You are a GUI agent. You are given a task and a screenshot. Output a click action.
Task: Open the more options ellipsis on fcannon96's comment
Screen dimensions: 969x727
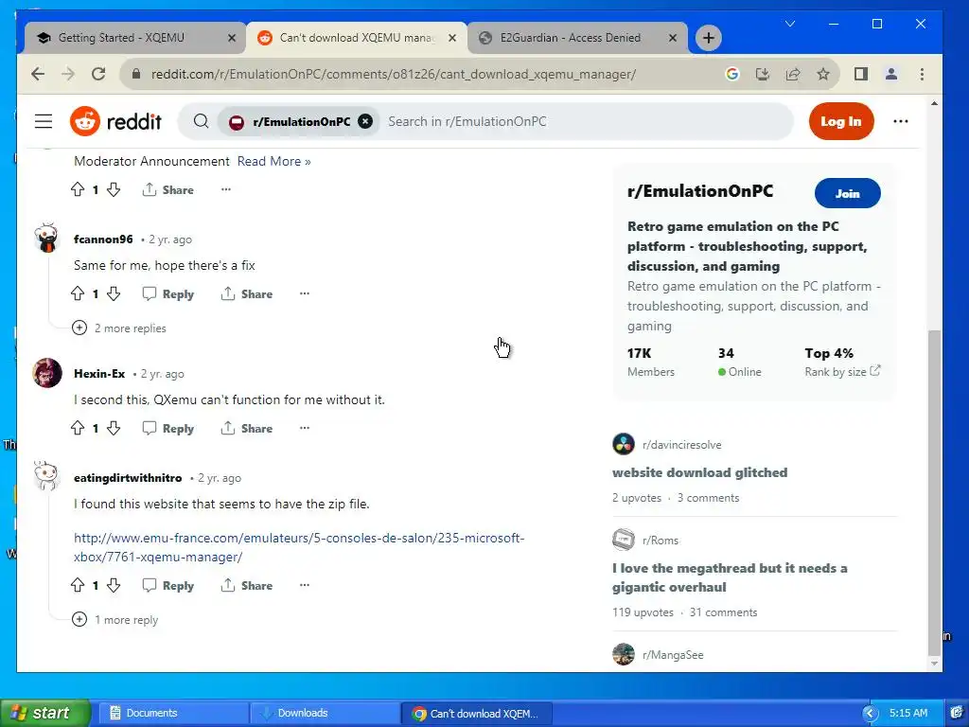[304, 293]
